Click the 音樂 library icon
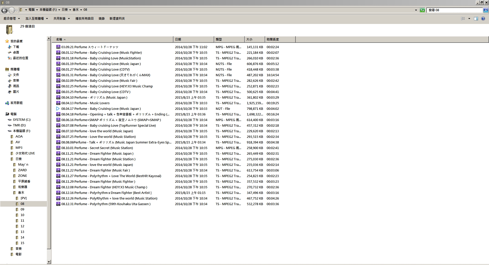The image size is (489, 265). 10,80
